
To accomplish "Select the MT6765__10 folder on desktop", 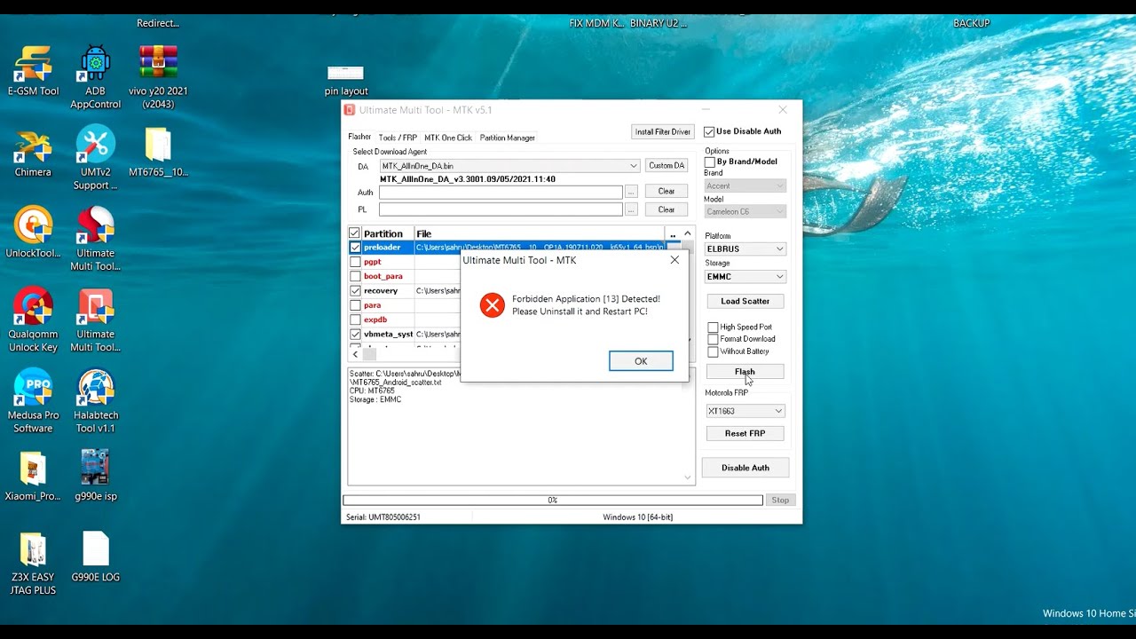I will pyautogui.click(x=158, y=153).
